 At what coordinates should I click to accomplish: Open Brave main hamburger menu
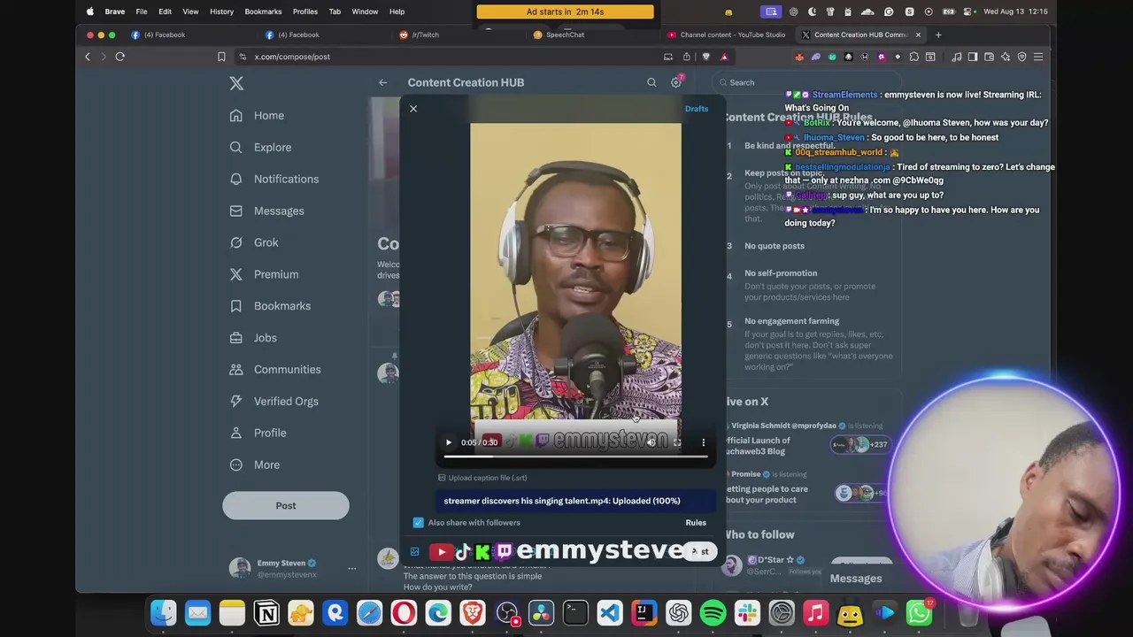[1038, 57]
